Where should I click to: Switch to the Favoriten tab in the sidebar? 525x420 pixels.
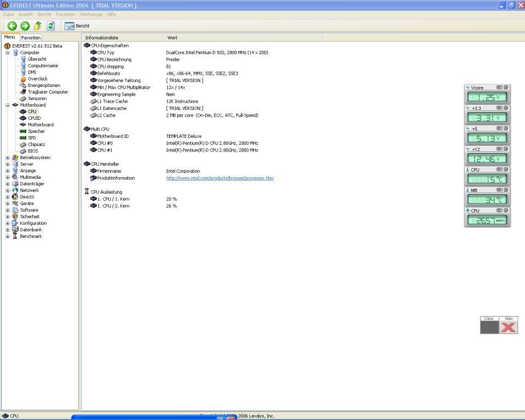[31, 38]
